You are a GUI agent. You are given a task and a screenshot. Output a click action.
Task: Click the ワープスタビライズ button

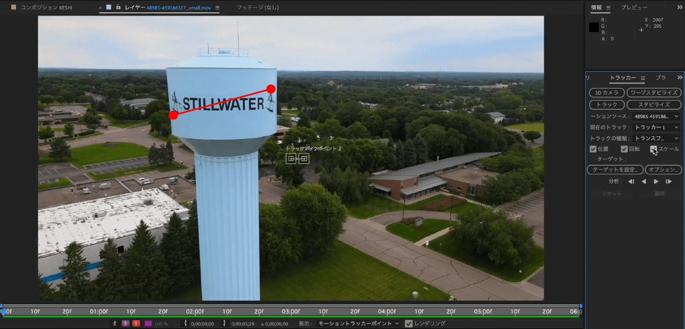coord(654,93)
